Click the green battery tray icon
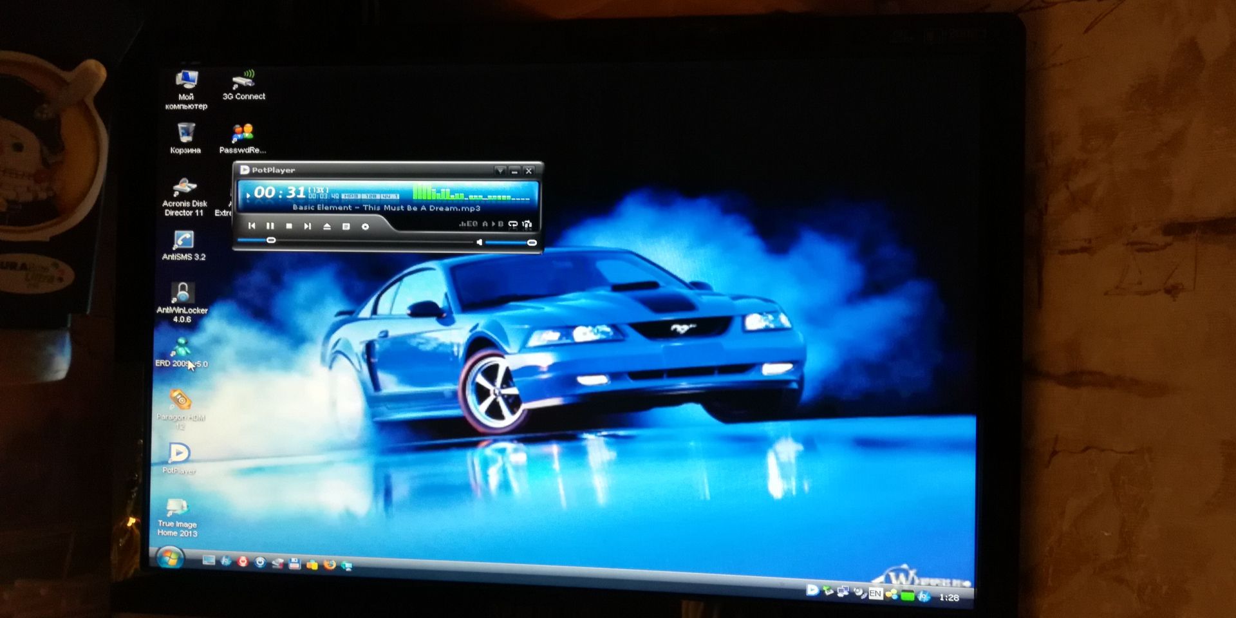The height and width of the screenshot is (618, 1236). 908,595
